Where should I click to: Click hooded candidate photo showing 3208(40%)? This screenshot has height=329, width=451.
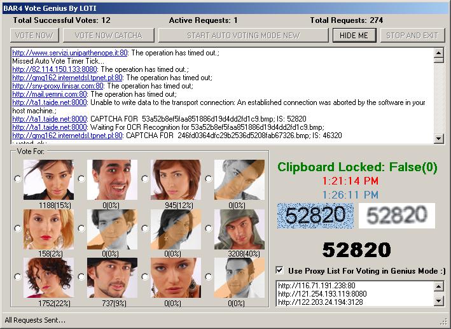(x=239, y=229)
